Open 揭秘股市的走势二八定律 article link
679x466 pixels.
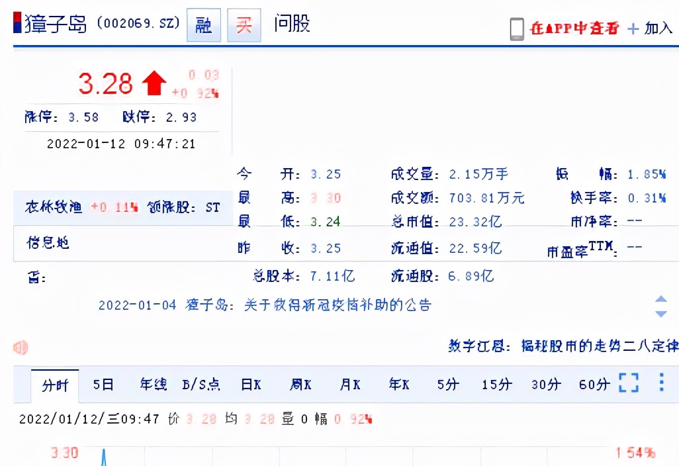(x=600, y=346)
